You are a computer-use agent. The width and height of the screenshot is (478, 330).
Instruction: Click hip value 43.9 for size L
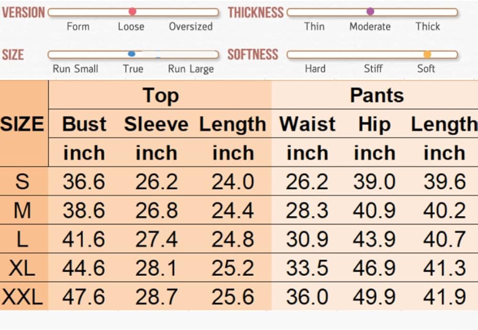pyautogui.click(x=374, y=239)
